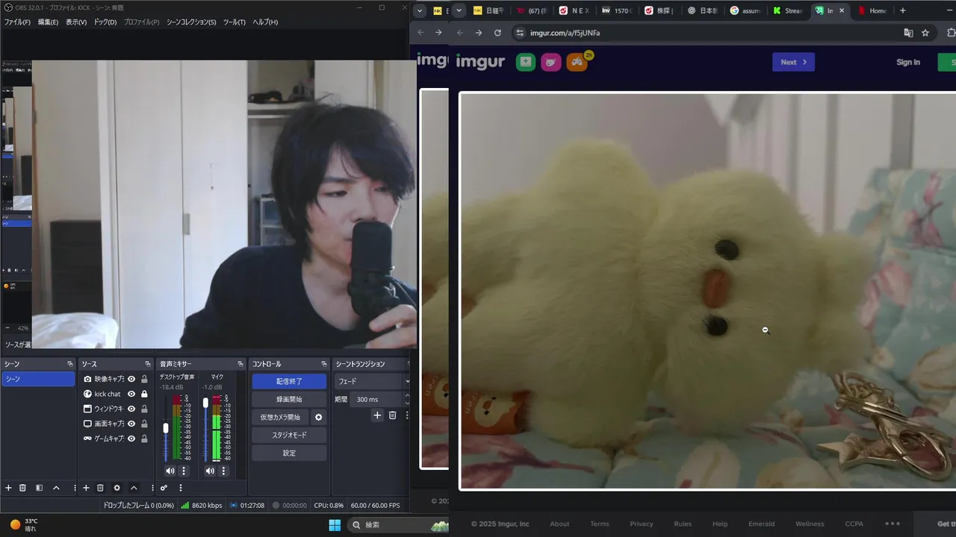Viewport: 956px width, 537px height.
Task: Add a new scene with the plus icon in the Scenes dock
Action: (x=8, y=488)
